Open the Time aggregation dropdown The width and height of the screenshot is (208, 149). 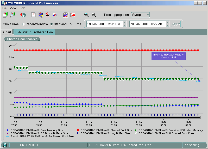[140, 15]
